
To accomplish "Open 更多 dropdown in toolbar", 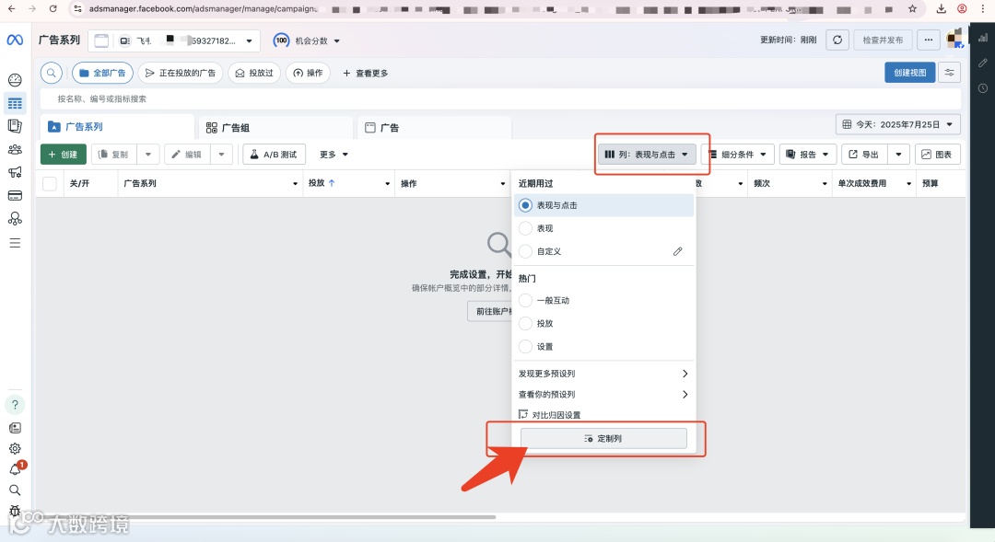I will point(334,154).
